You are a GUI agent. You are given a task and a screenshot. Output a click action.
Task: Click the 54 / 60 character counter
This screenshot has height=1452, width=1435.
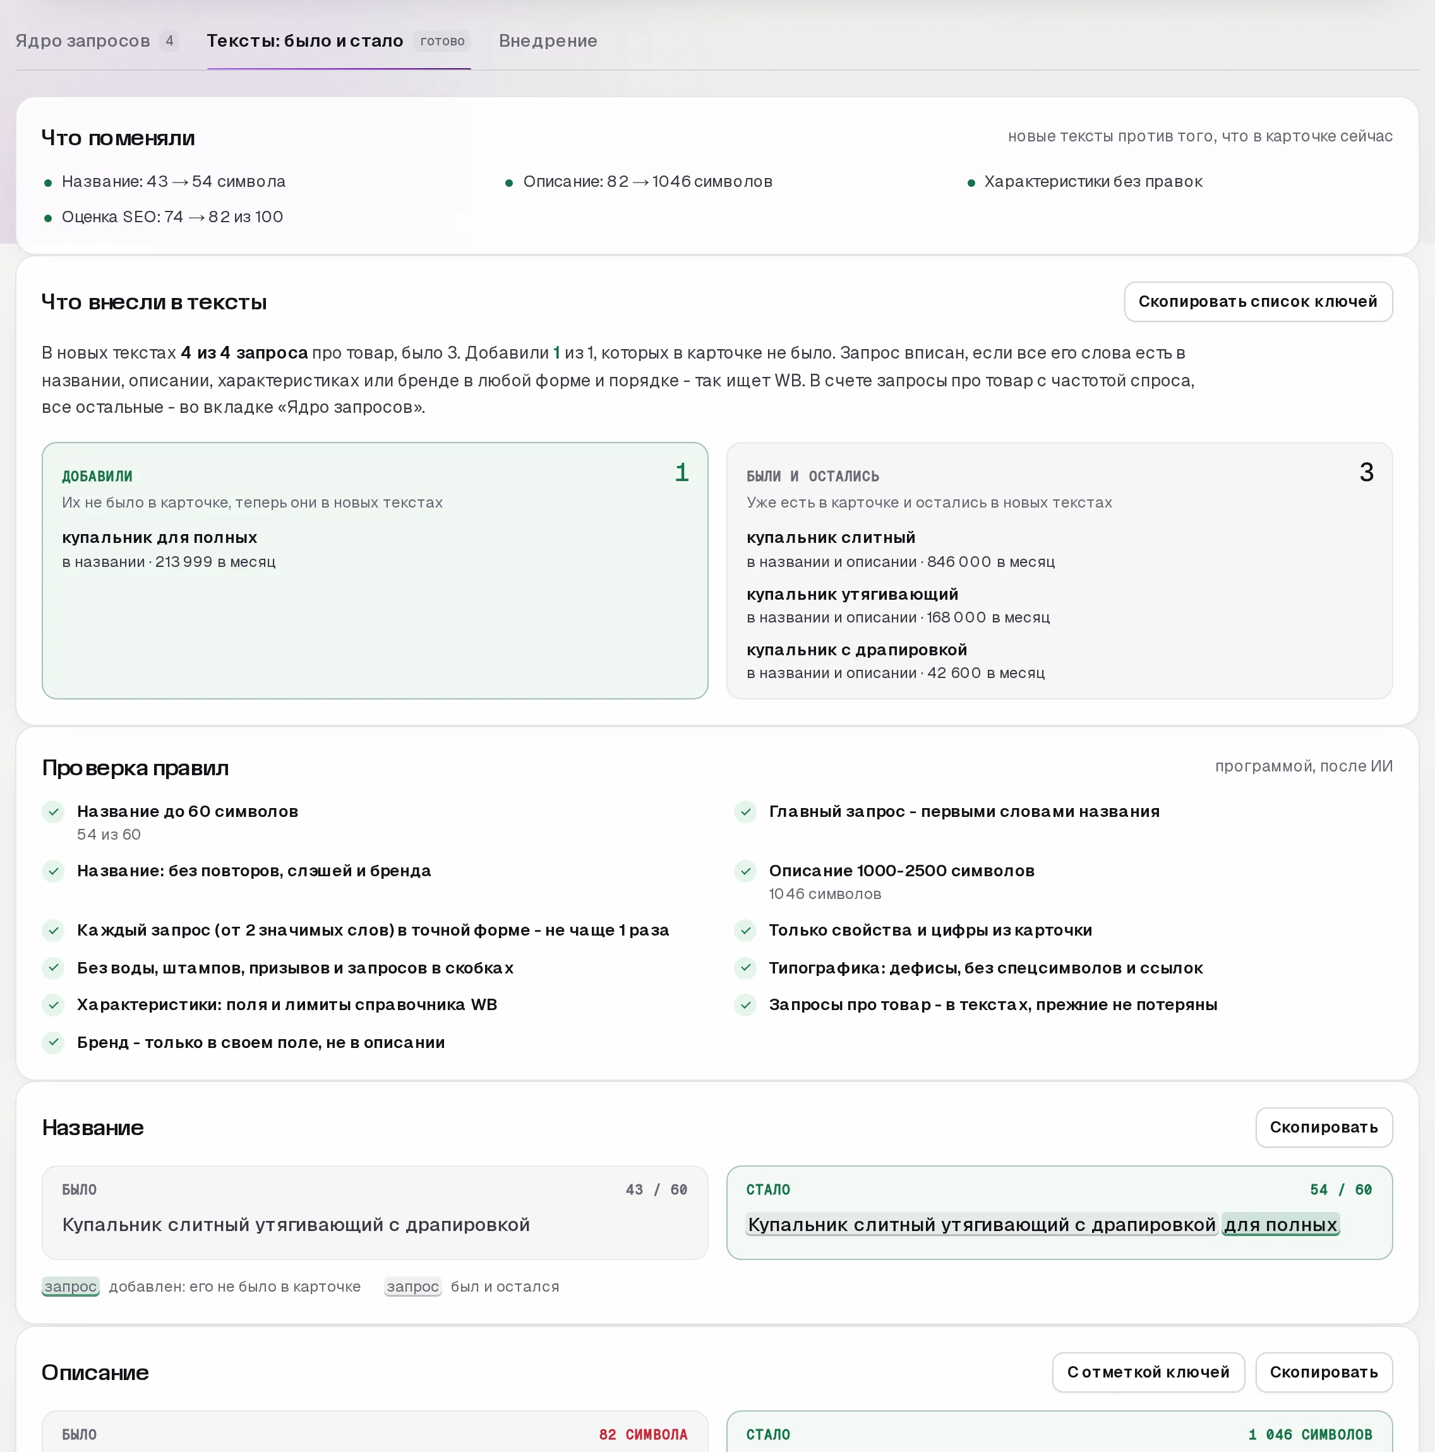tap(1341, 1190)
